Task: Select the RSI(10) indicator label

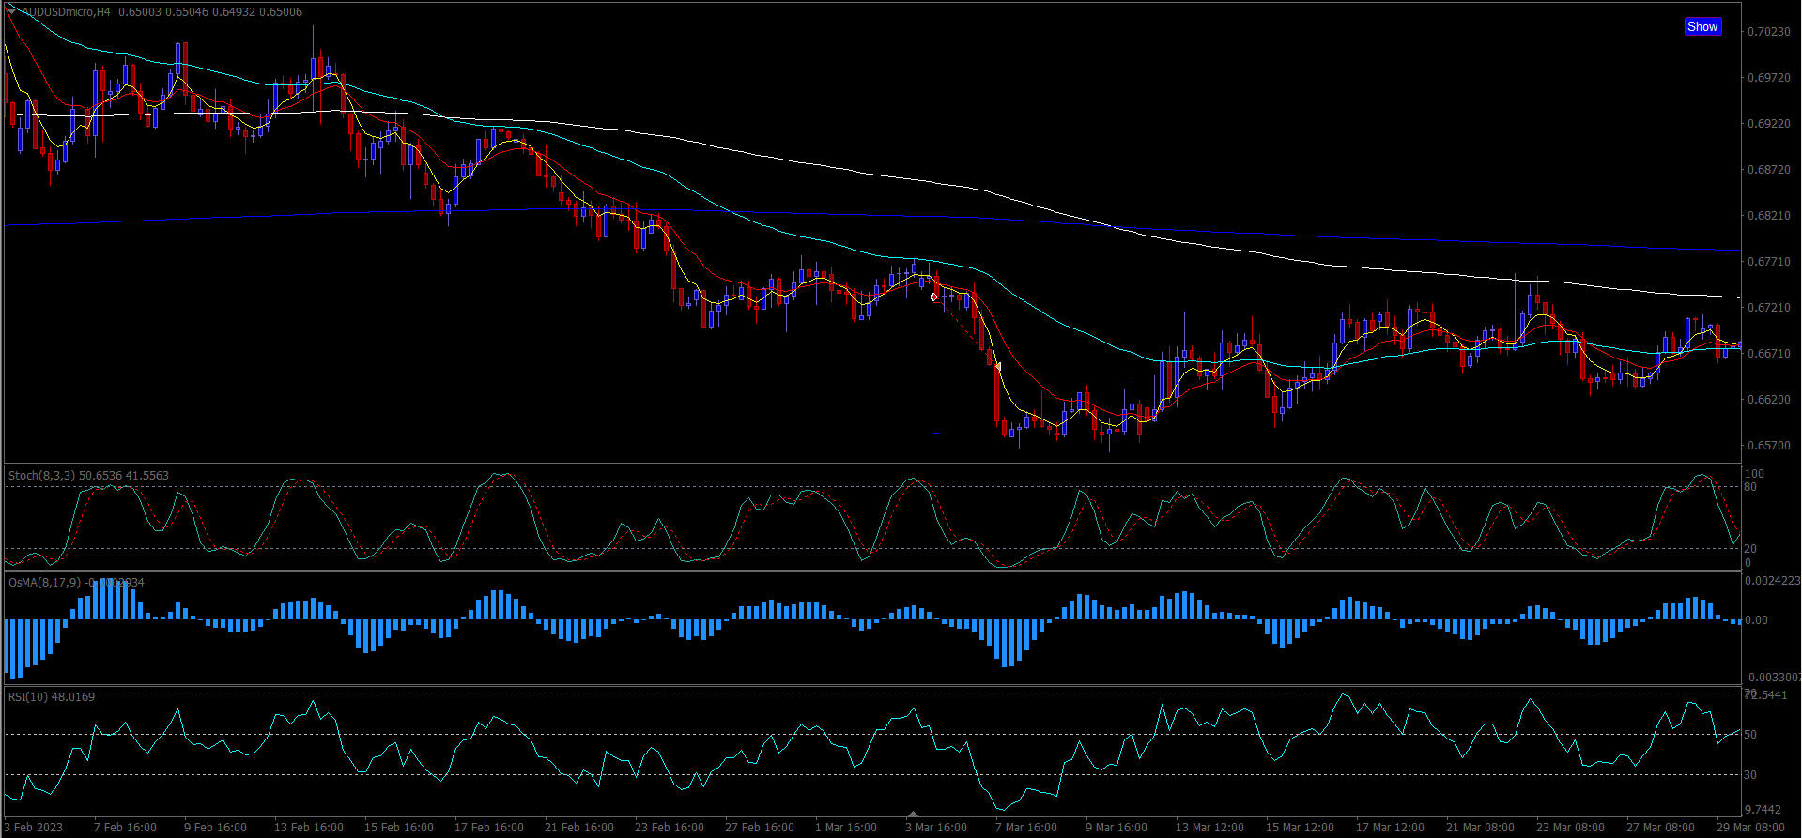Action: 29,696
